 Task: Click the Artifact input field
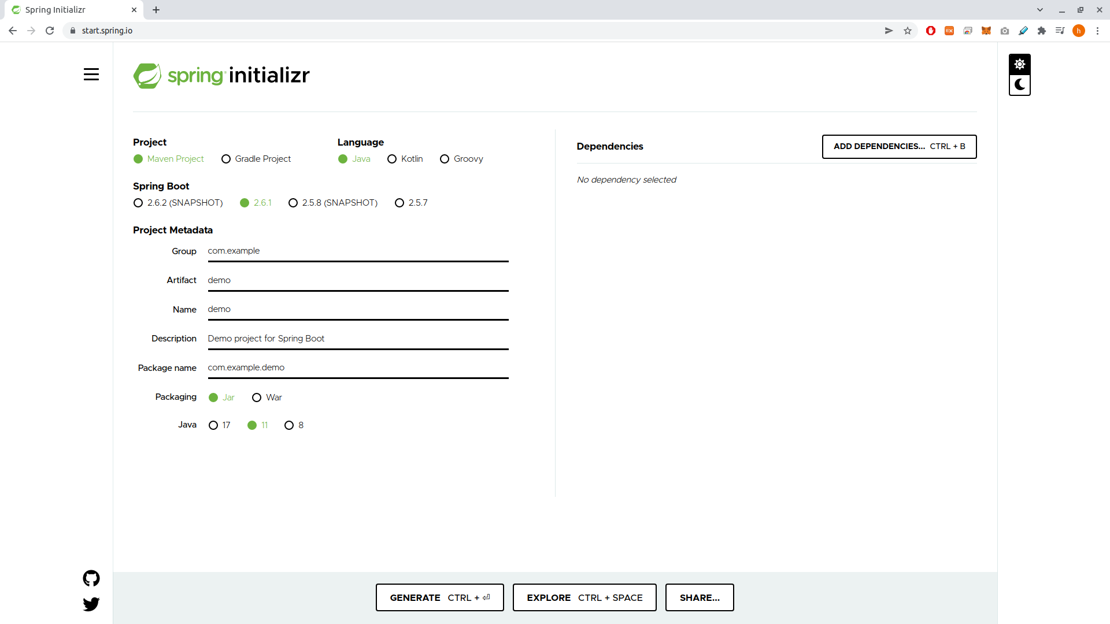tap(358, 280)
